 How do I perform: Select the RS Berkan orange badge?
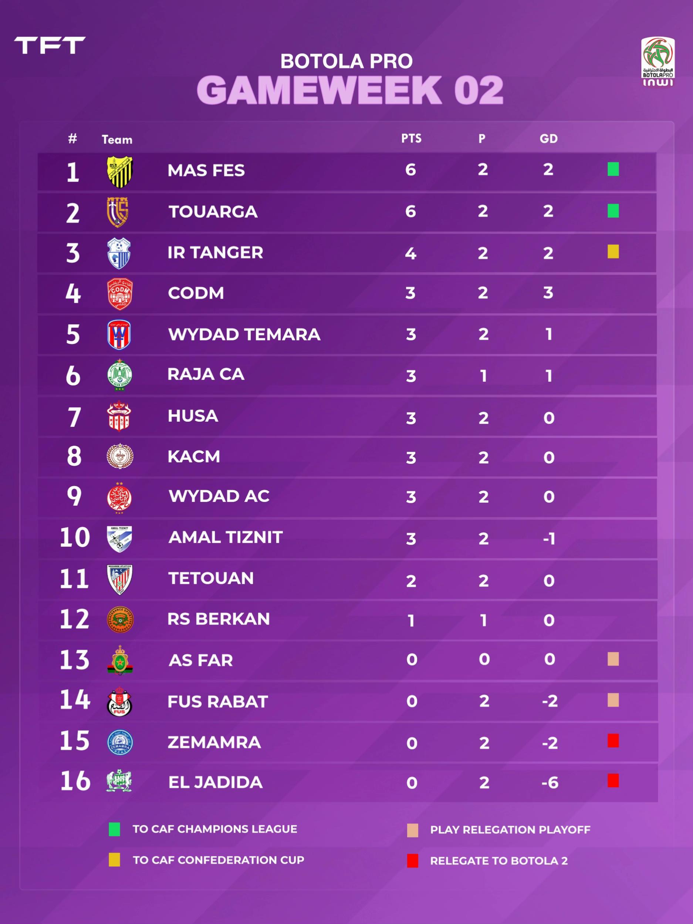[120, 620]
